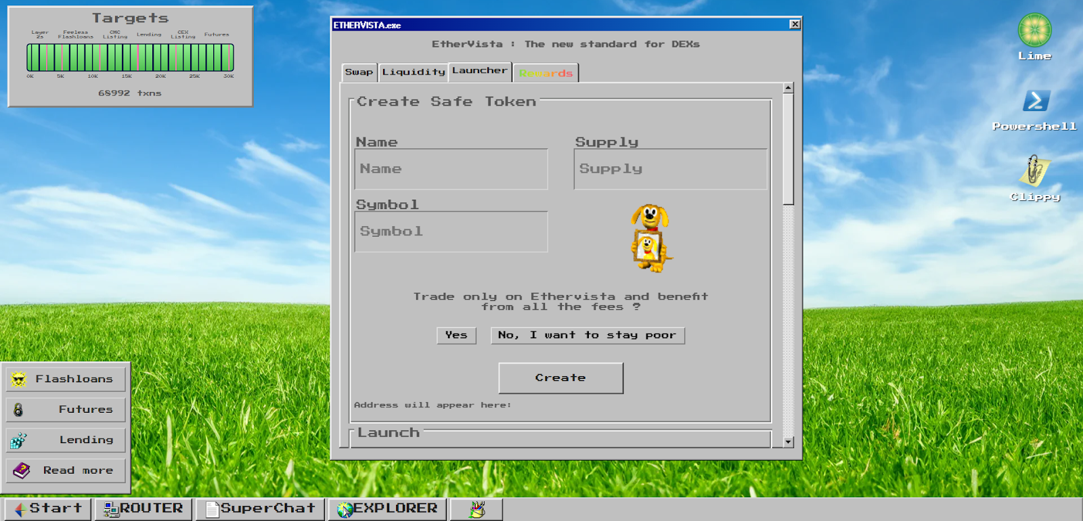Click the dog mascot image
The width and height of the screenshot is (1083, 521).
(651, 238)
